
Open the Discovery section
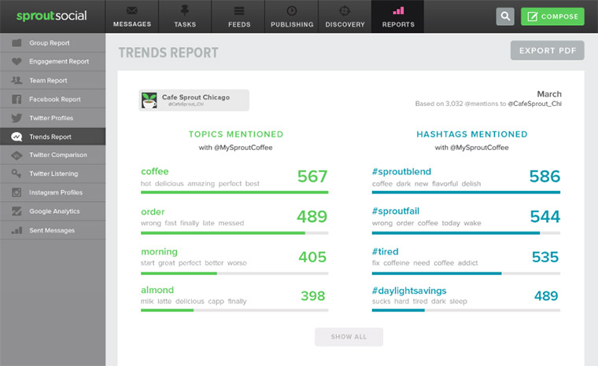point(345,16)
